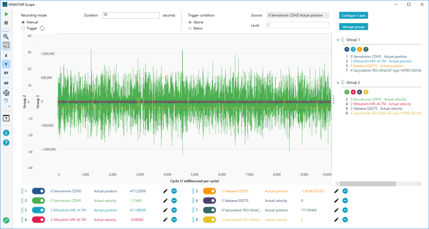
Task: Open the help question mark icon
Action: (6, 143)
